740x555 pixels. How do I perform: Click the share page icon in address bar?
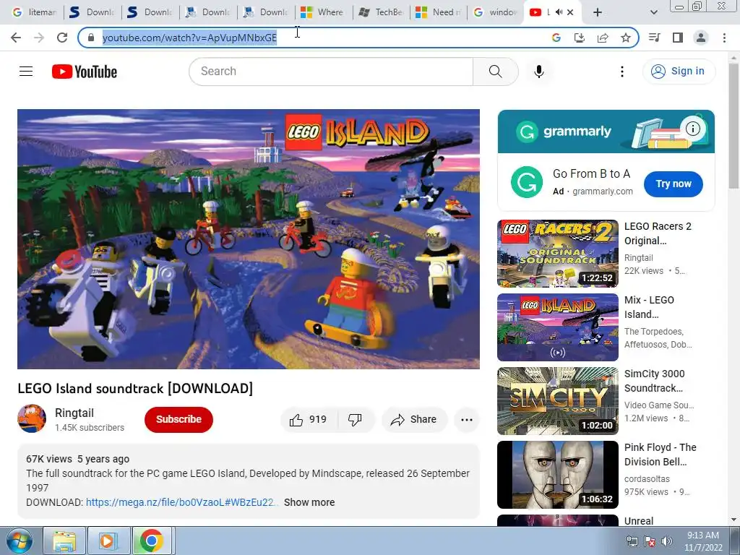603,38
